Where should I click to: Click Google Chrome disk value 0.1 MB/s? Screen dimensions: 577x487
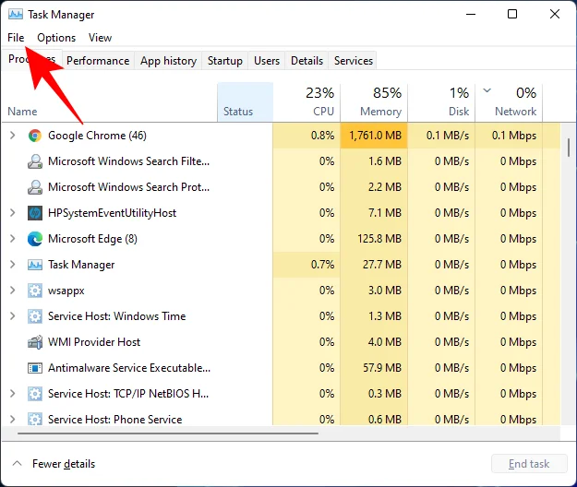click(x=448, y=136)
